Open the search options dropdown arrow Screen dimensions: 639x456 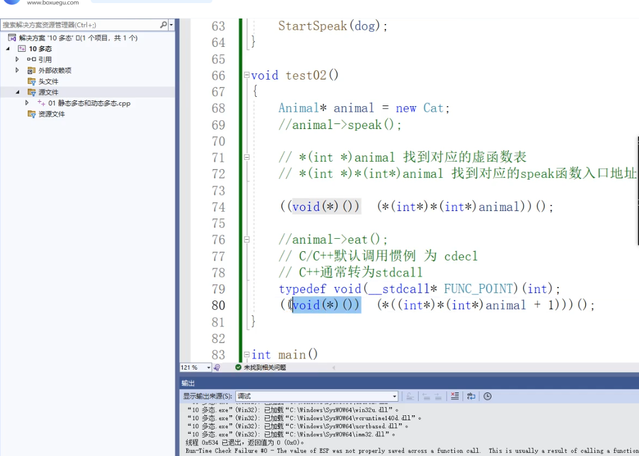(171, 25)
